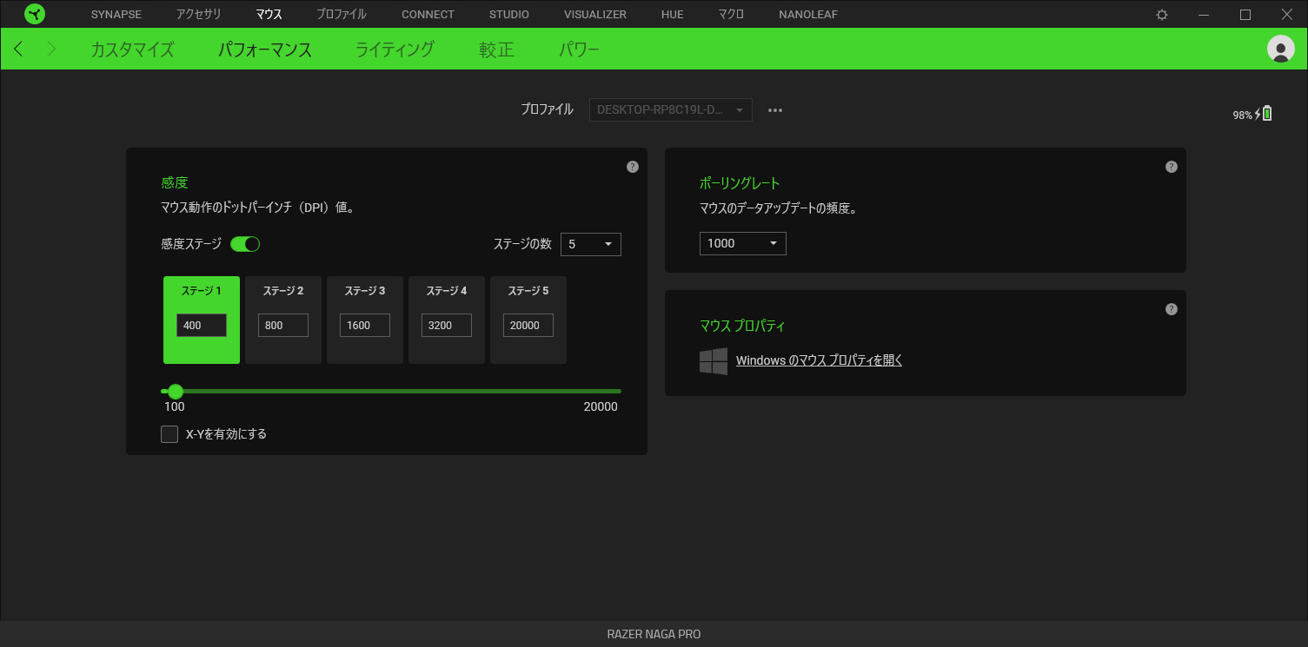
Task: Open the STUDIO tab
Action: click(508, 15)
